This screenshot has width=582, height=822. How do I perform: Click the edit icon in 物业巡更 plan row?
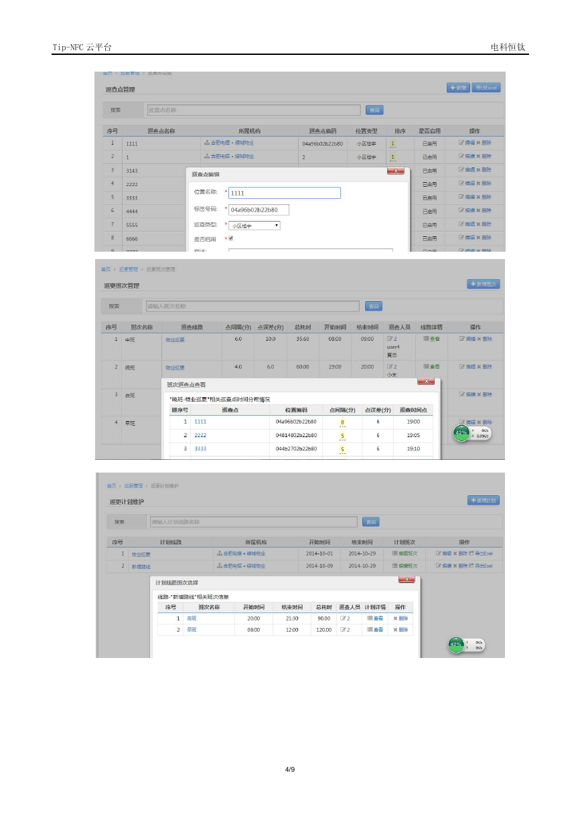[x=438, y=553]
